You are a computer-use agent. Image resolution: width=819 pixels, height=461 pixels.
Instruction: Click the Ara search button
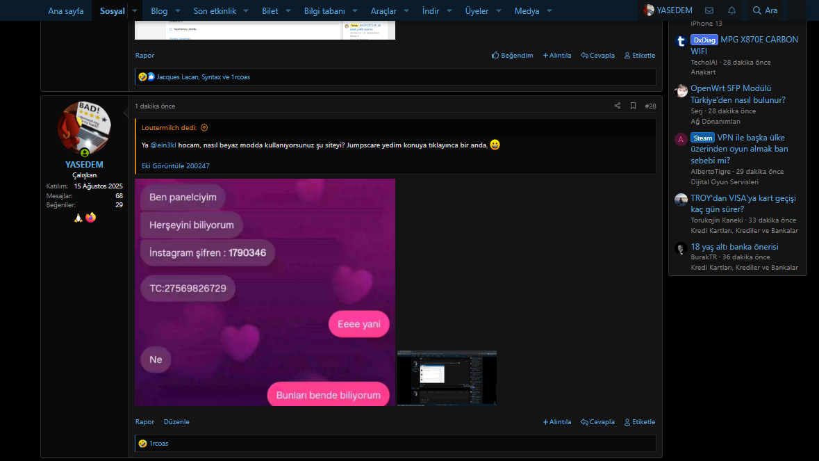766,10
